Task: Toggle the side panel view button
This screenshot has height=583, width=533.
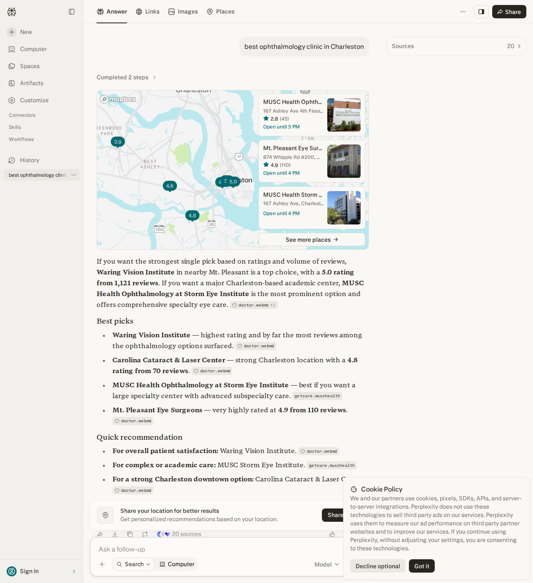Action: pos(481,12)
